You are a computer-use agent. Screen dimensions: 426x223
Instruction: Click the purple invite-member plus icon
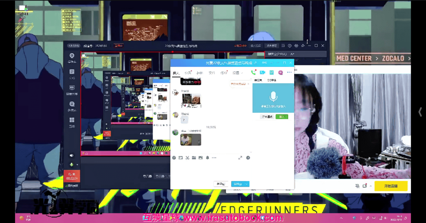(280, 72)
